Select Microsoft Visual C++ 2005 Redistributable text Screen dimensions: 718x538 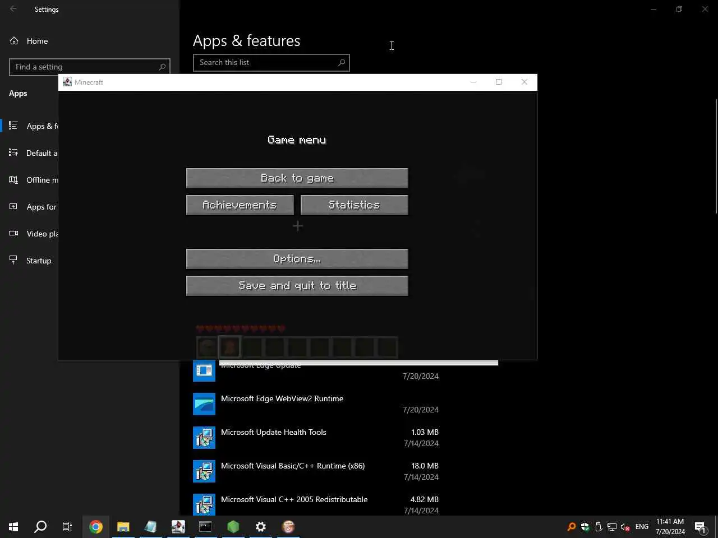tap(294, 499)
